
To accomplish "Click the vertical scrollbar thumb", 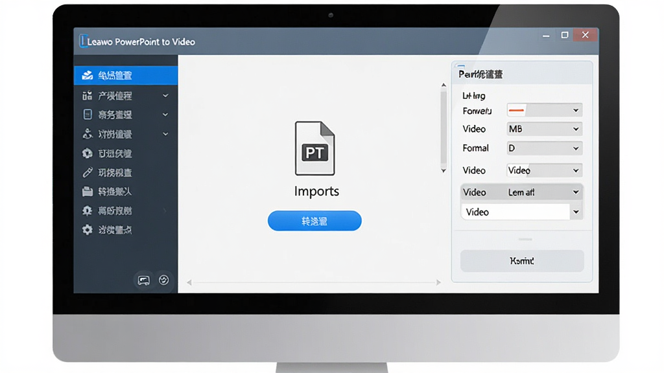I will pyautogui.click(x=444, y=127).
